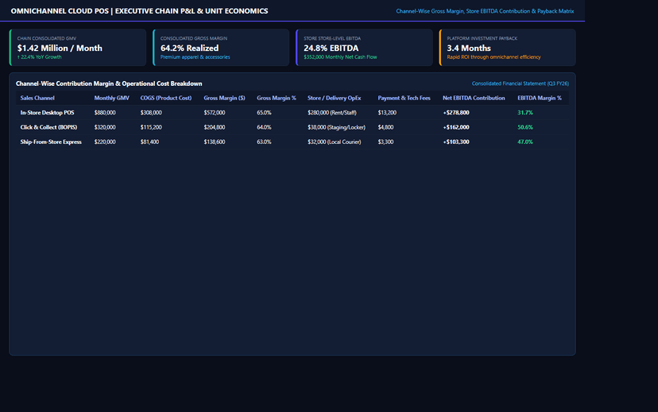Click 'Consolidated Financial Statement (Q3 FY26)' label

click(521, 84)
